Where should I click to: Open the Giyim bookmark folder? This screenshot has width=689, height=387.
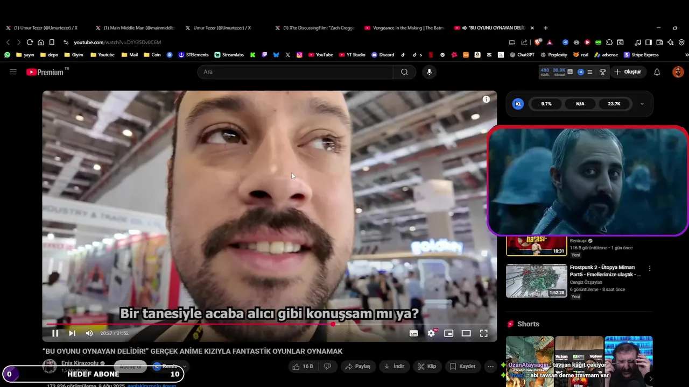click(74, 55)
